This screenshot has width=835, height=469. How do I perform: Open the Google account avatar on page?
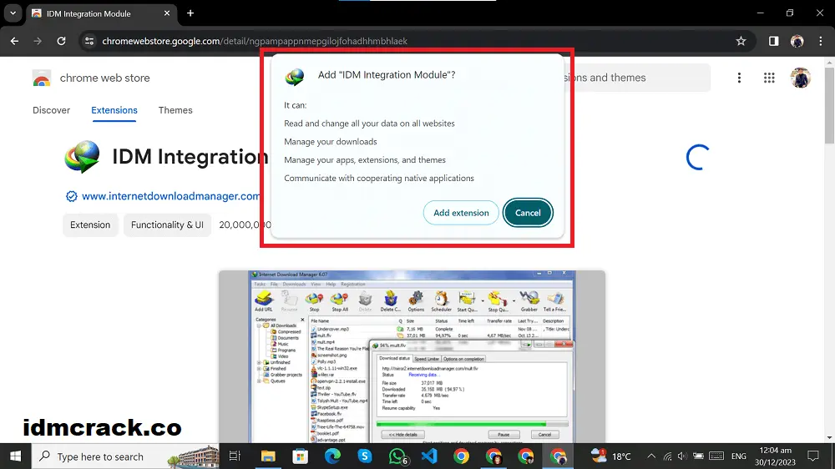coord(800,78)
